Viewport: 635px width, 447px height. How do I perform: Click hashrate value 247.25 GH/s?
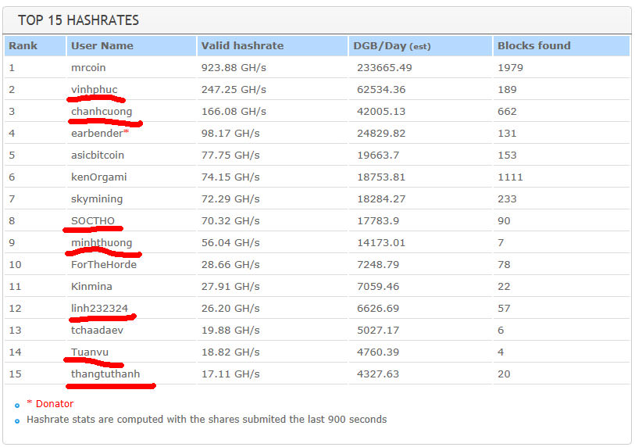(x=234, y=90)
